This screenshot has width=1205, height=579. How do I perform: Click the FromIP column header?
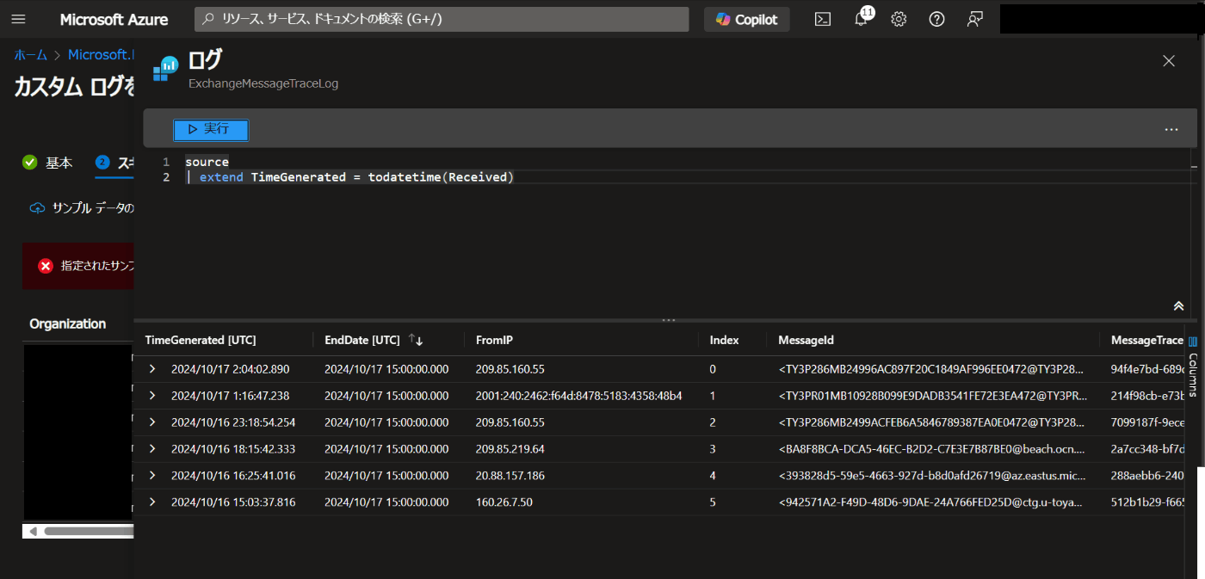[x=494, y=340]
